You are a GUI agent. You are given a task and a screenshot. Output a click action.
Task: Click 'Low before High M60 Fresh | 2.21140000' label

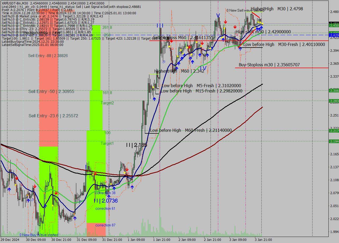(x=191, y=130)
